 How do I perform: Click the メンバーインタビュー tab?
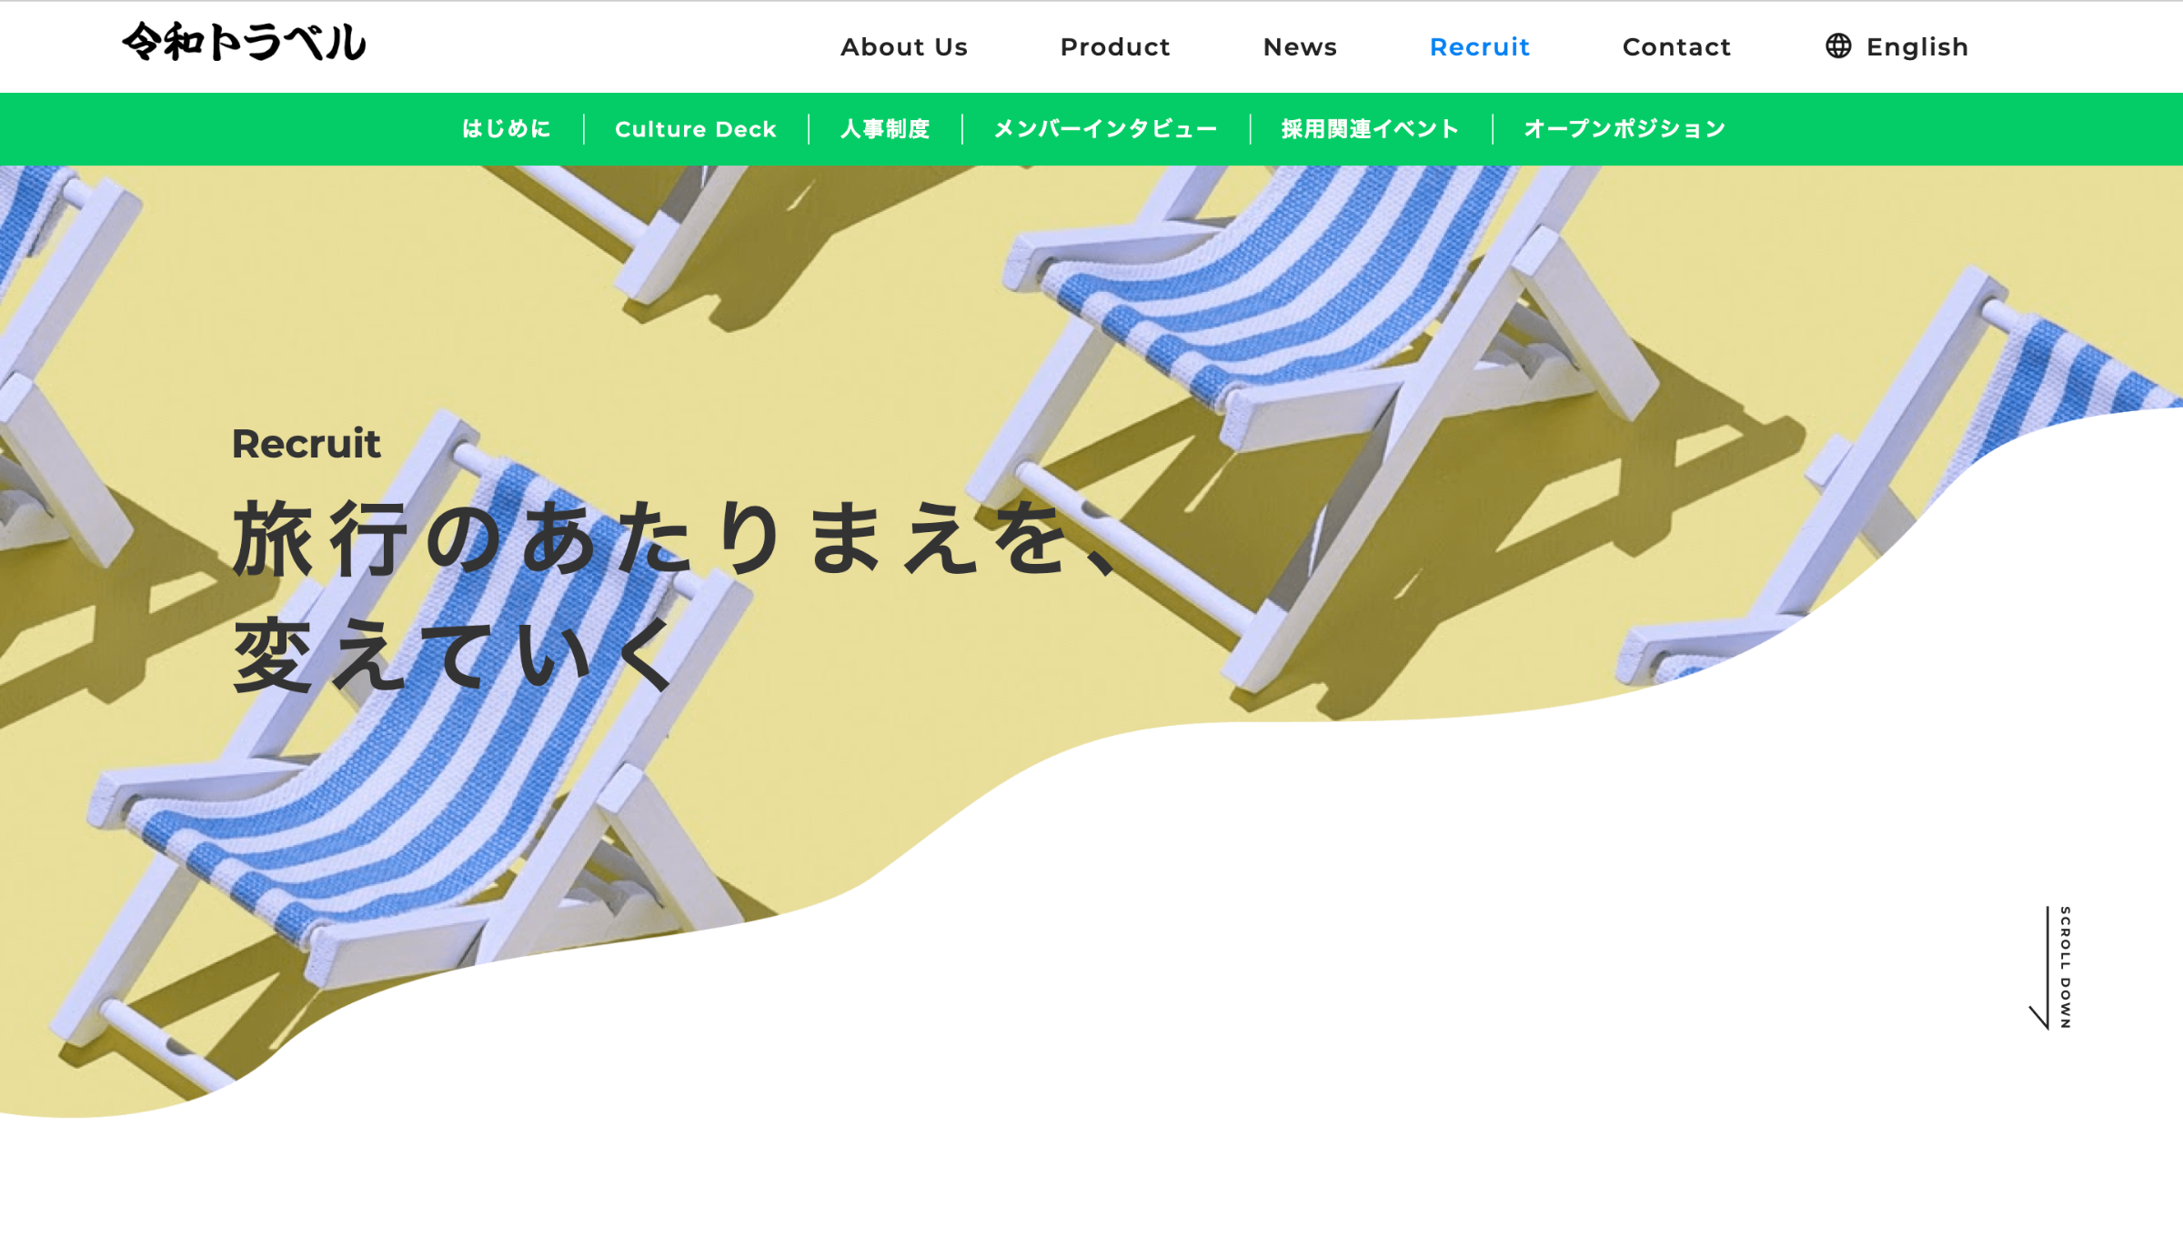tap(1103, 129)
